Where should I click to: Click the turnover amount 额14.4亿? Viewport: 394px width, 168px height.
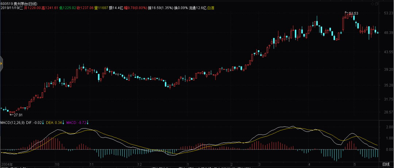[116, 8]
